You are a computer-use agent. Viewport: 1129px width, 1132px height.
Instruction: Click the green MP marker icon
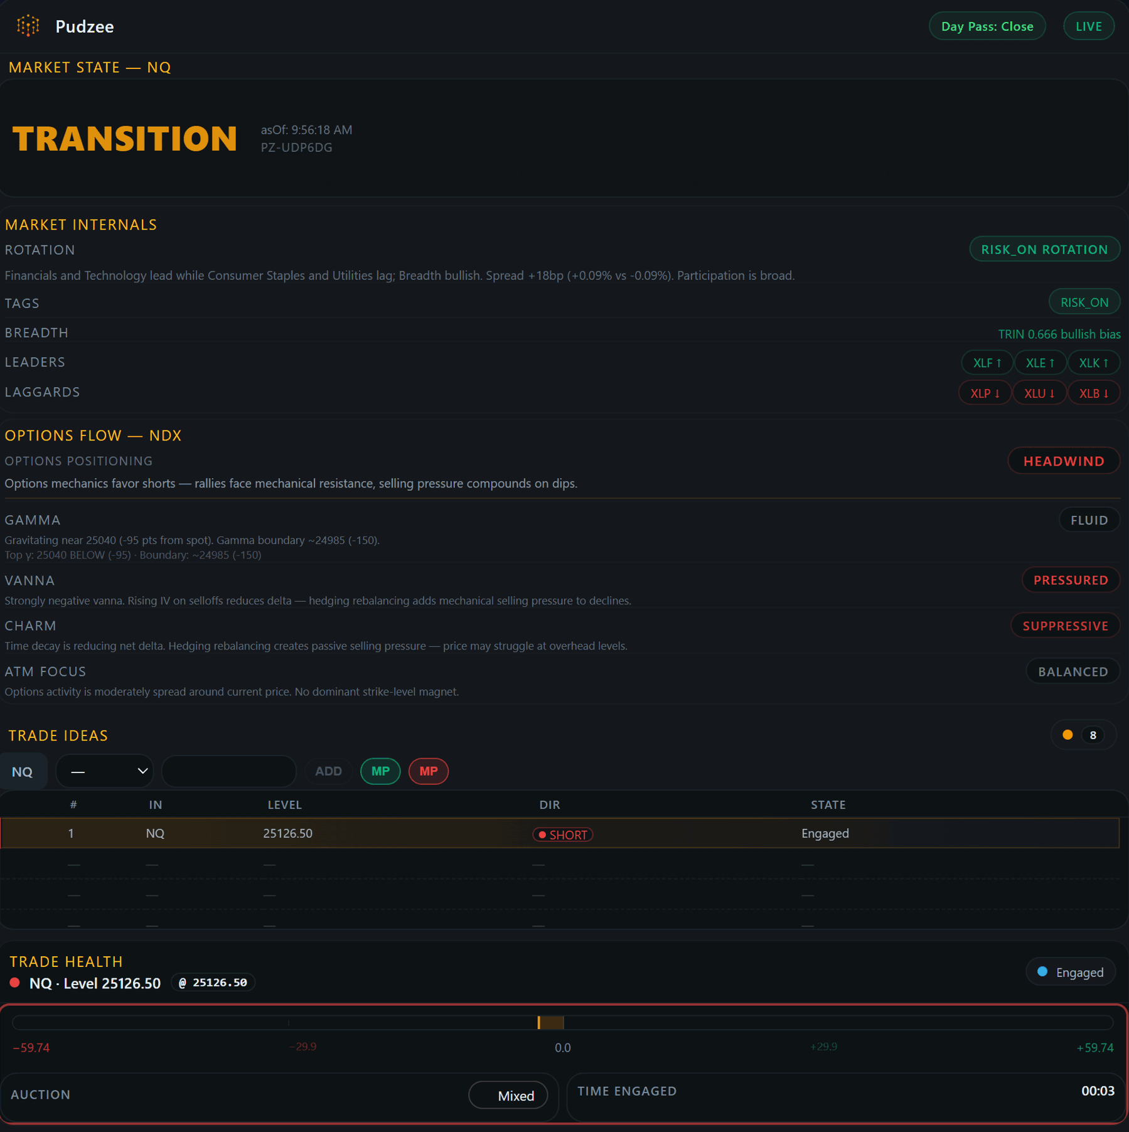(380, 771)
